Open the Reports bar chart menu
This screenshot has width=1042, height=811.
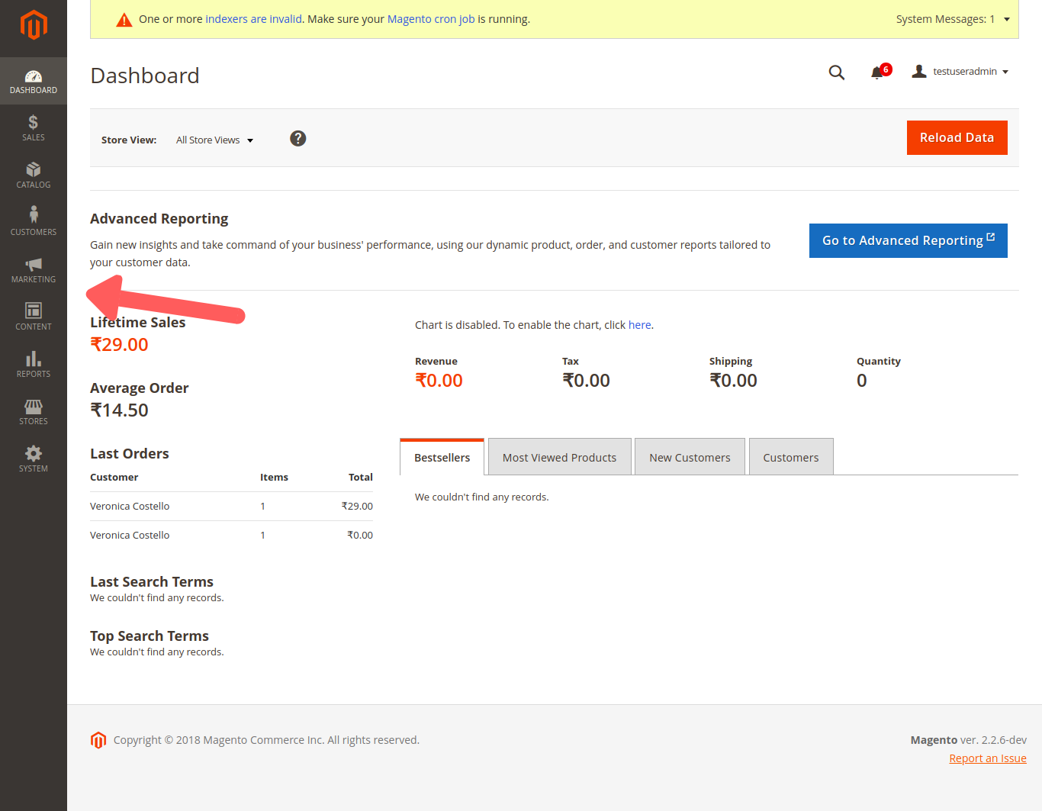pos(34,364)
